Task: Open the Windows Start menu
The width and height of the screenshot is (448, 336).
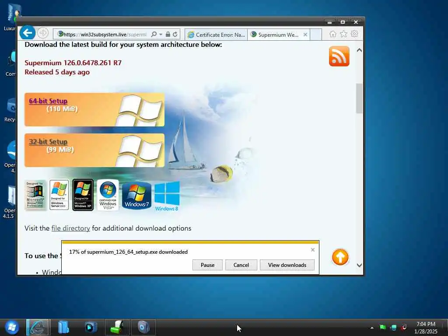Action: pyautogui.click(x=12, y=327)
